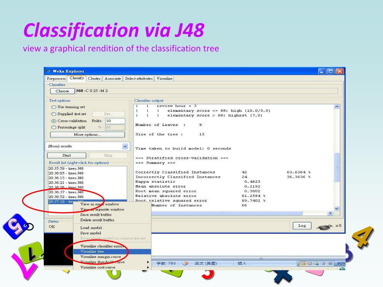Choose View in separate window menu item
Viewport: 383px width, 287px height.
click(x=112, y=209)
